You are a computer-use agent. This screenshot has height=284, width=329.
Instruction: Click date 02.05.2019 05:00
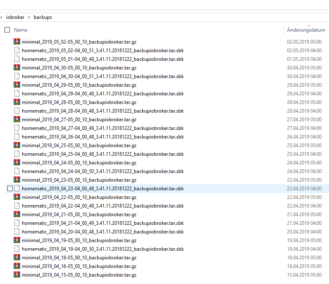point(304,42)
